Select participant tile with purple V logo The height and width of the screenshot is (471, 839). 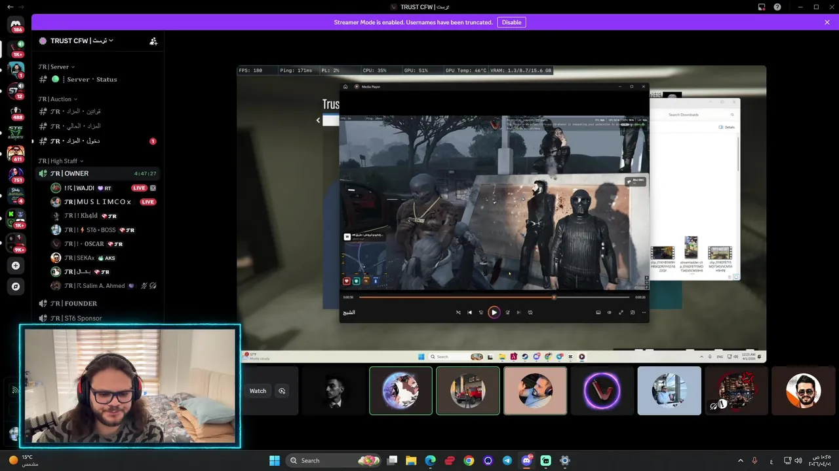[602, 391]
